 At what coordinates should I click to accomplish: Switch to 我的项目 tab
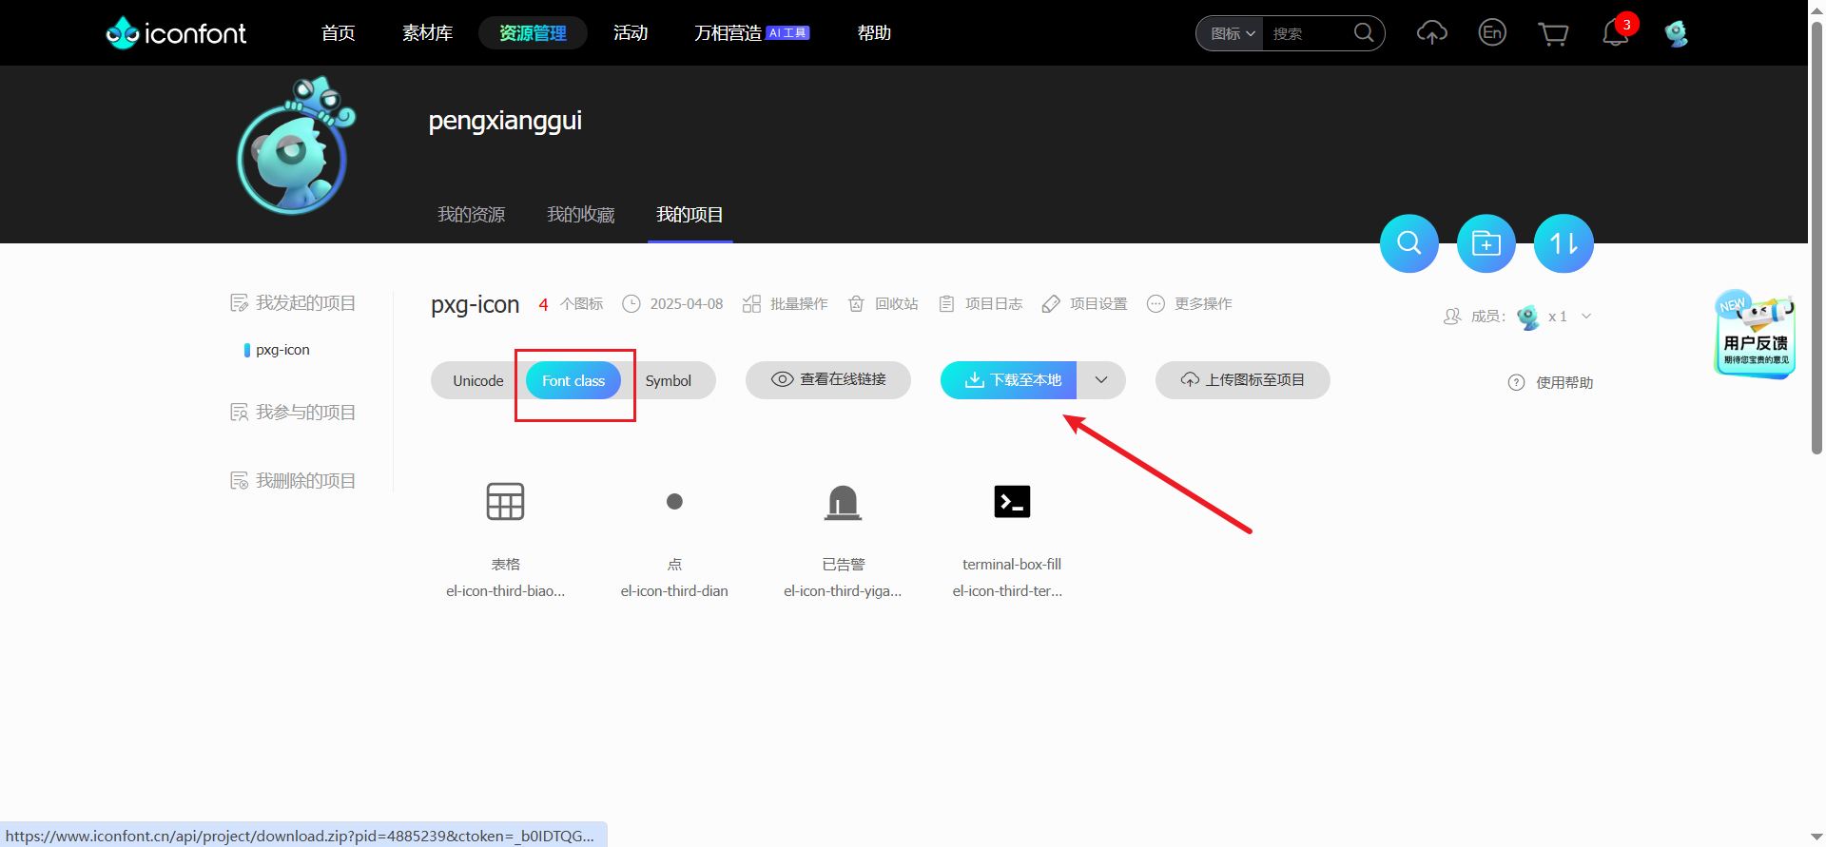(690, 215)
